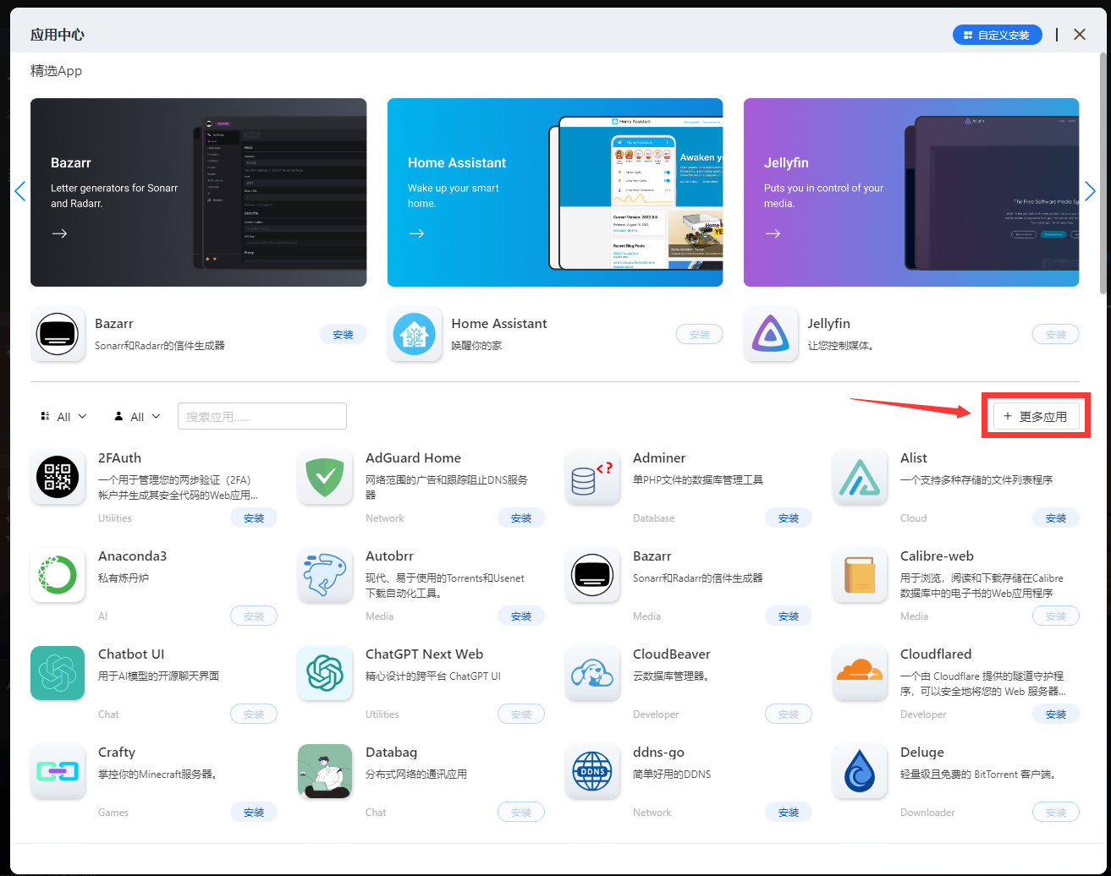Open the CloudBeaver app icon
This screenshot has height=876, width=1111.
[592, 673]
